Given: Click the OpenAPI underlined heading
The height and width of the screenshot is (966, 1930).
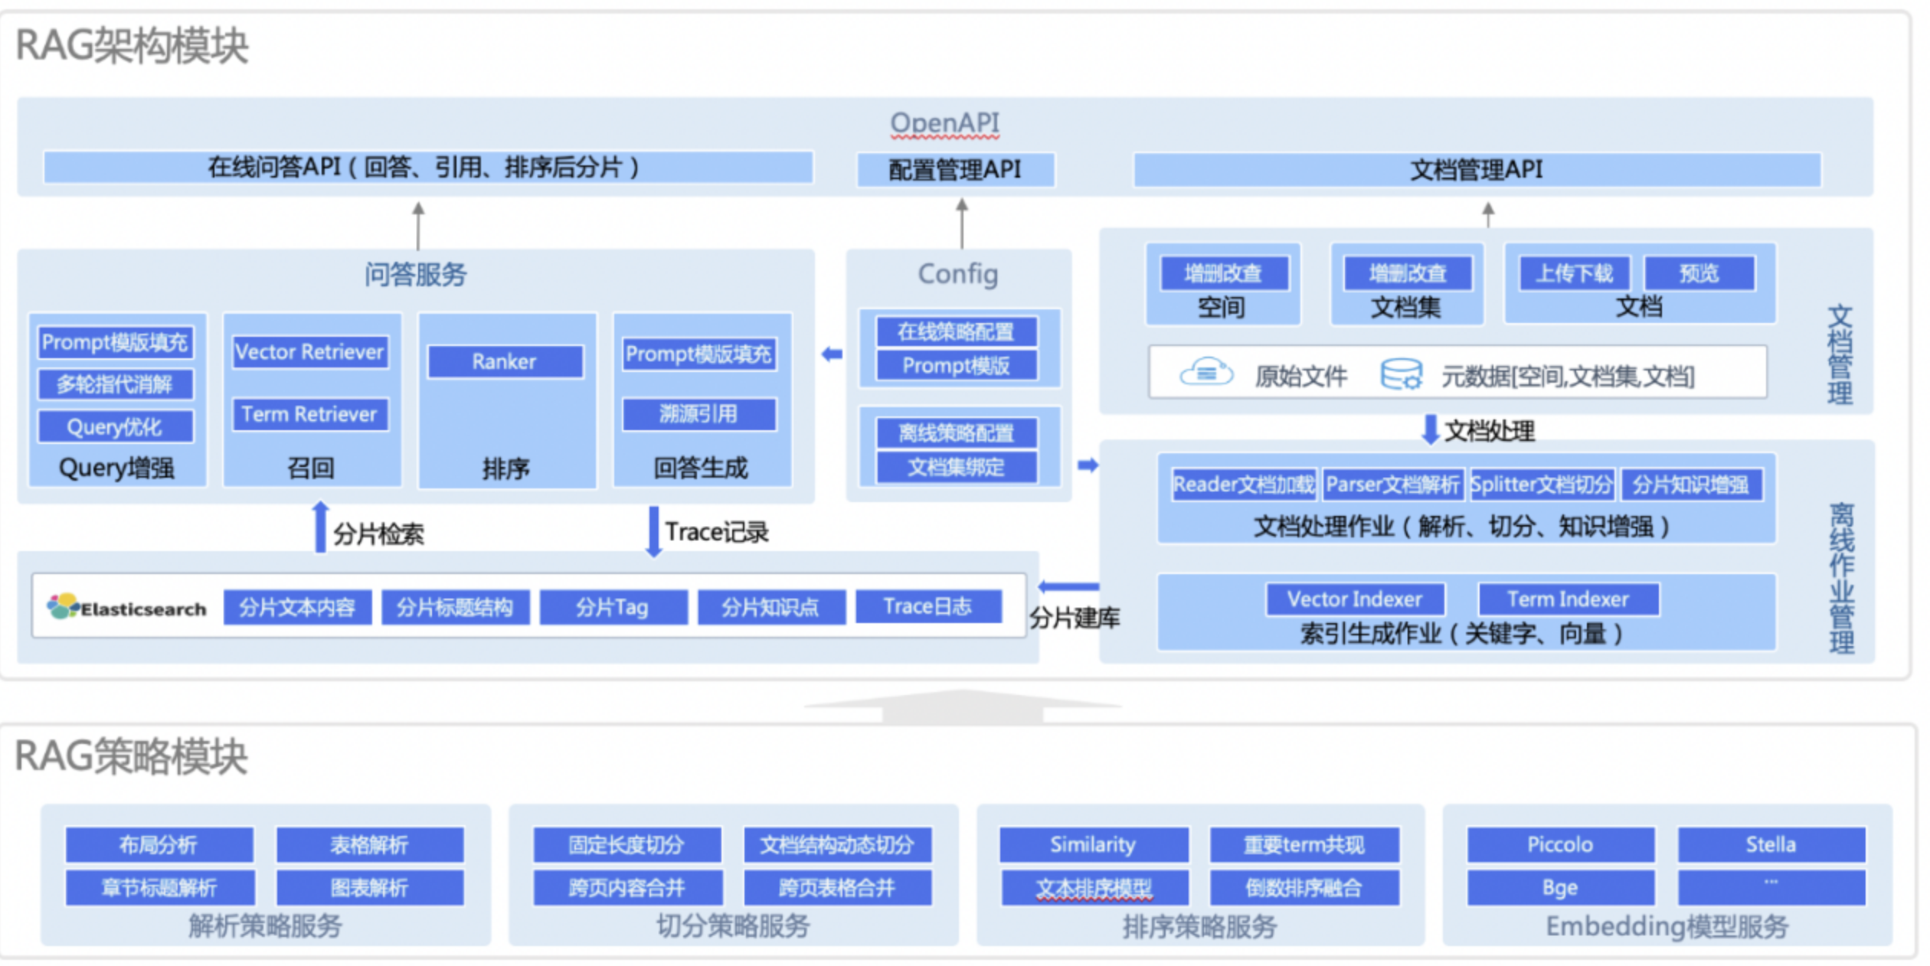Looking at the screenshot, I should coord(944,122).
